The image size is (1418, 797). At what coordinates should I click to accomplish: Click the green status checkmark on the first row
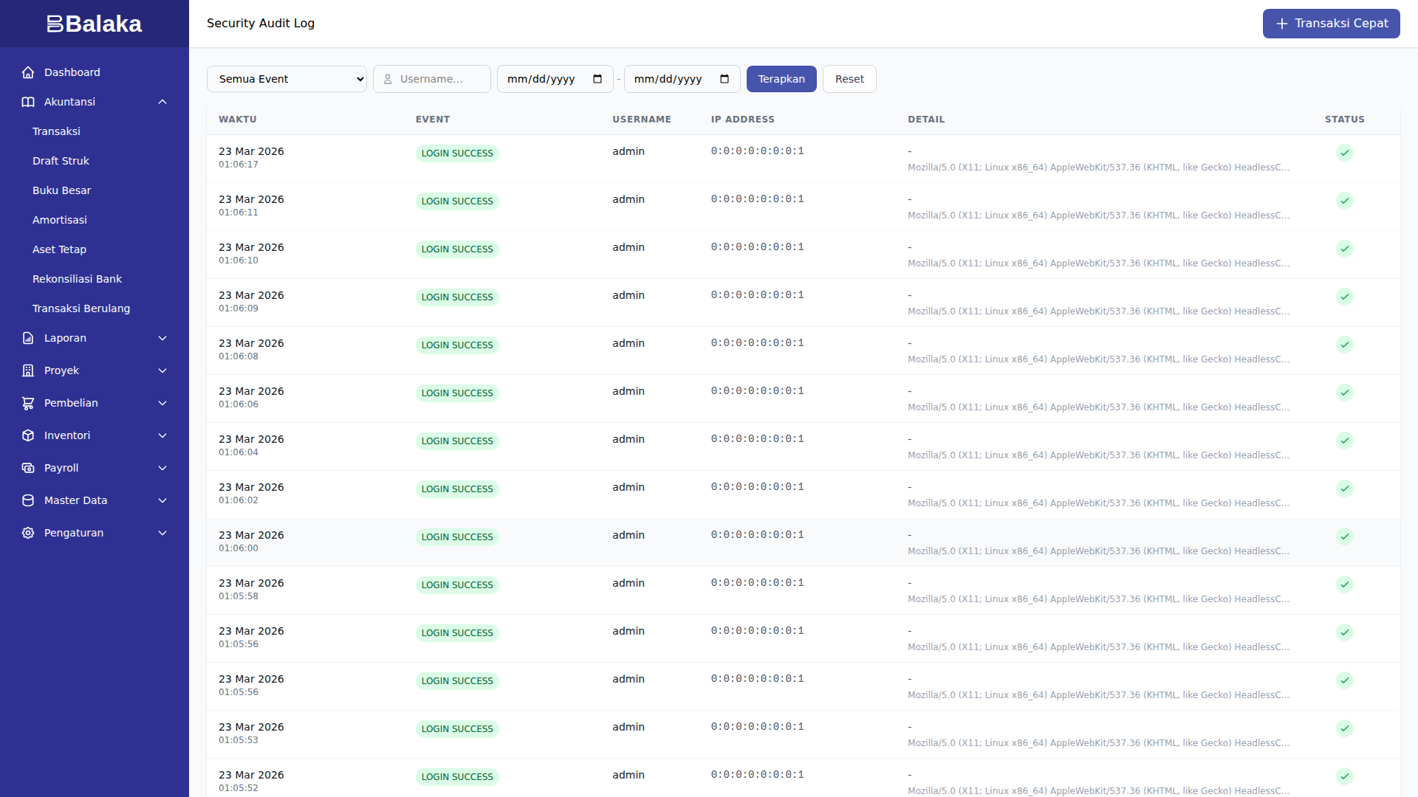tap(1345, 153)
